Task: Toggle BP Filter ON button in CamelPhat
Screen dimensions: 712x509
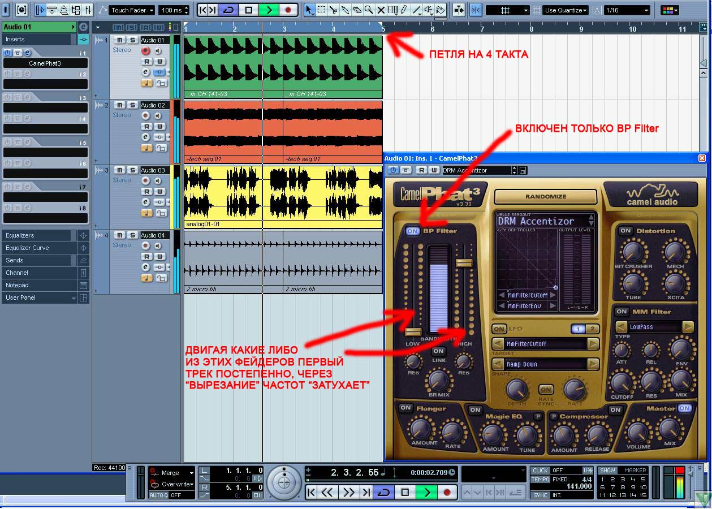Action: tap(413, 231)
